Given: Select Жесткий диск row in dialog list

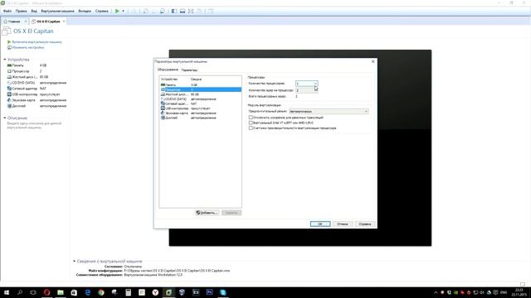Looking at the screenshot, I should click(x=201, y=94).
